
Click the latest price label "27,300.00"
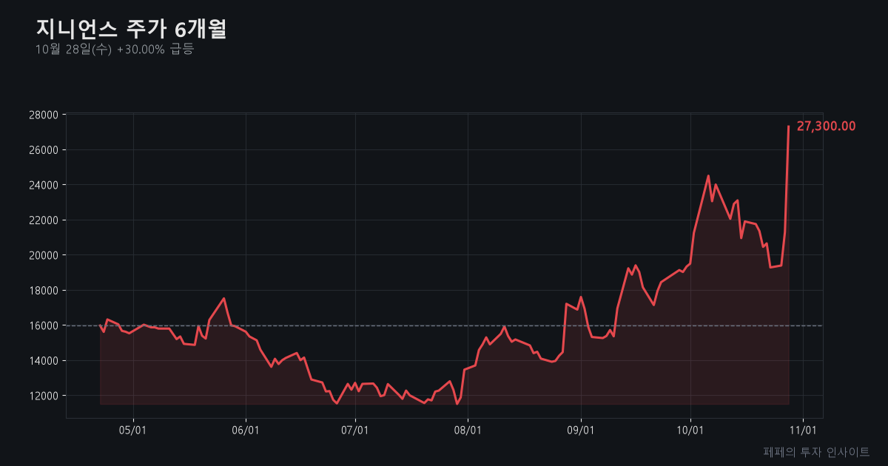[x=826, y=126]
